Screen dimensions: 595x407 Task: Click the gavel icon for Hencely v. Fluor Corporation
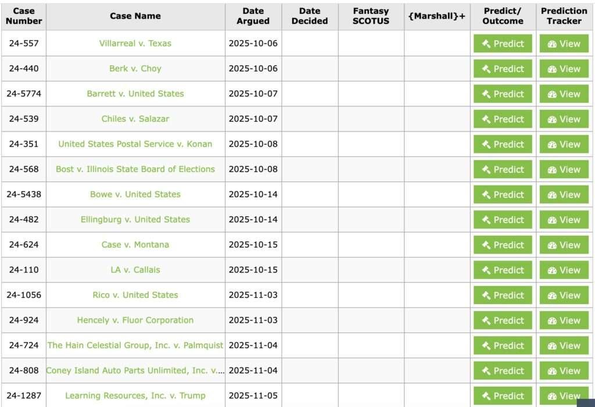coord(486,320)
